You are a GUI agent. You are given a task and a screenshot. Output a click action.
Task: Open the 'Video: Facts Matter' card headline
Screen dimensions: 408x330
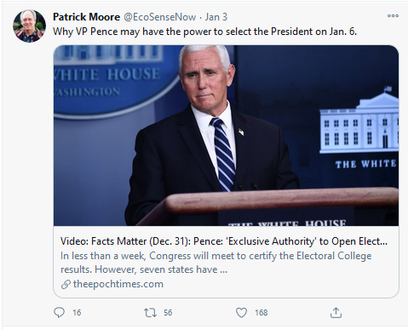point(224,241)
